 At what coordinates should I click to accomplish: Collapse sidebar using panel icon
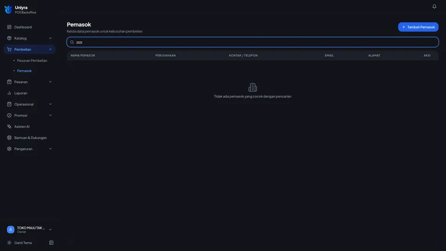[x=51, y=243]
